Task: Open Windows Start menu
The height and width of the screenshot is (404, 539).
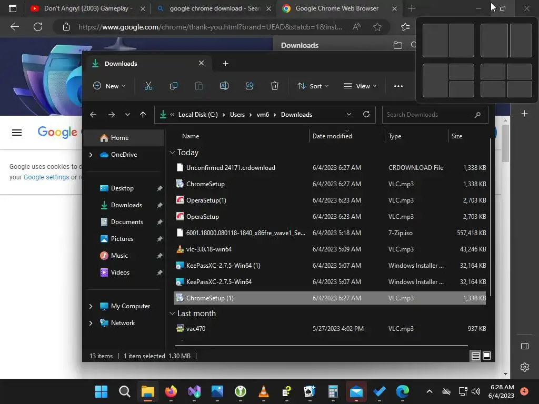Action: (x=102, y=391)
